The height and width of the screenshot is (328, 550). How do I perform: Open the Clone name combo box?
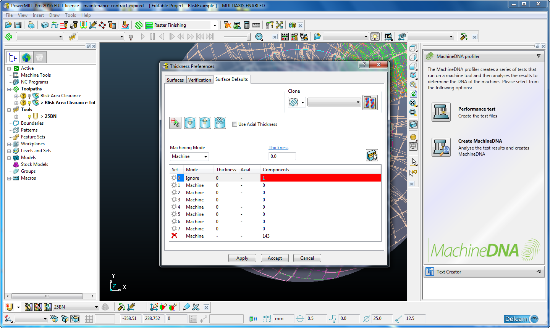tap(334, 102)
